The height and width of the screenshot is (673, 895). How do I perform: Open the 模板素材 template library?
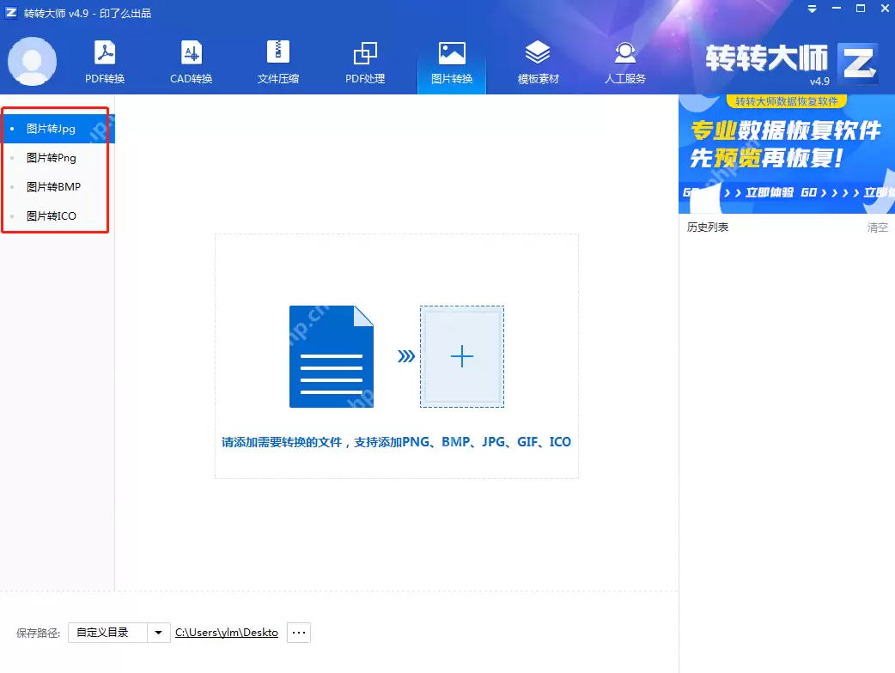point(538,60)
